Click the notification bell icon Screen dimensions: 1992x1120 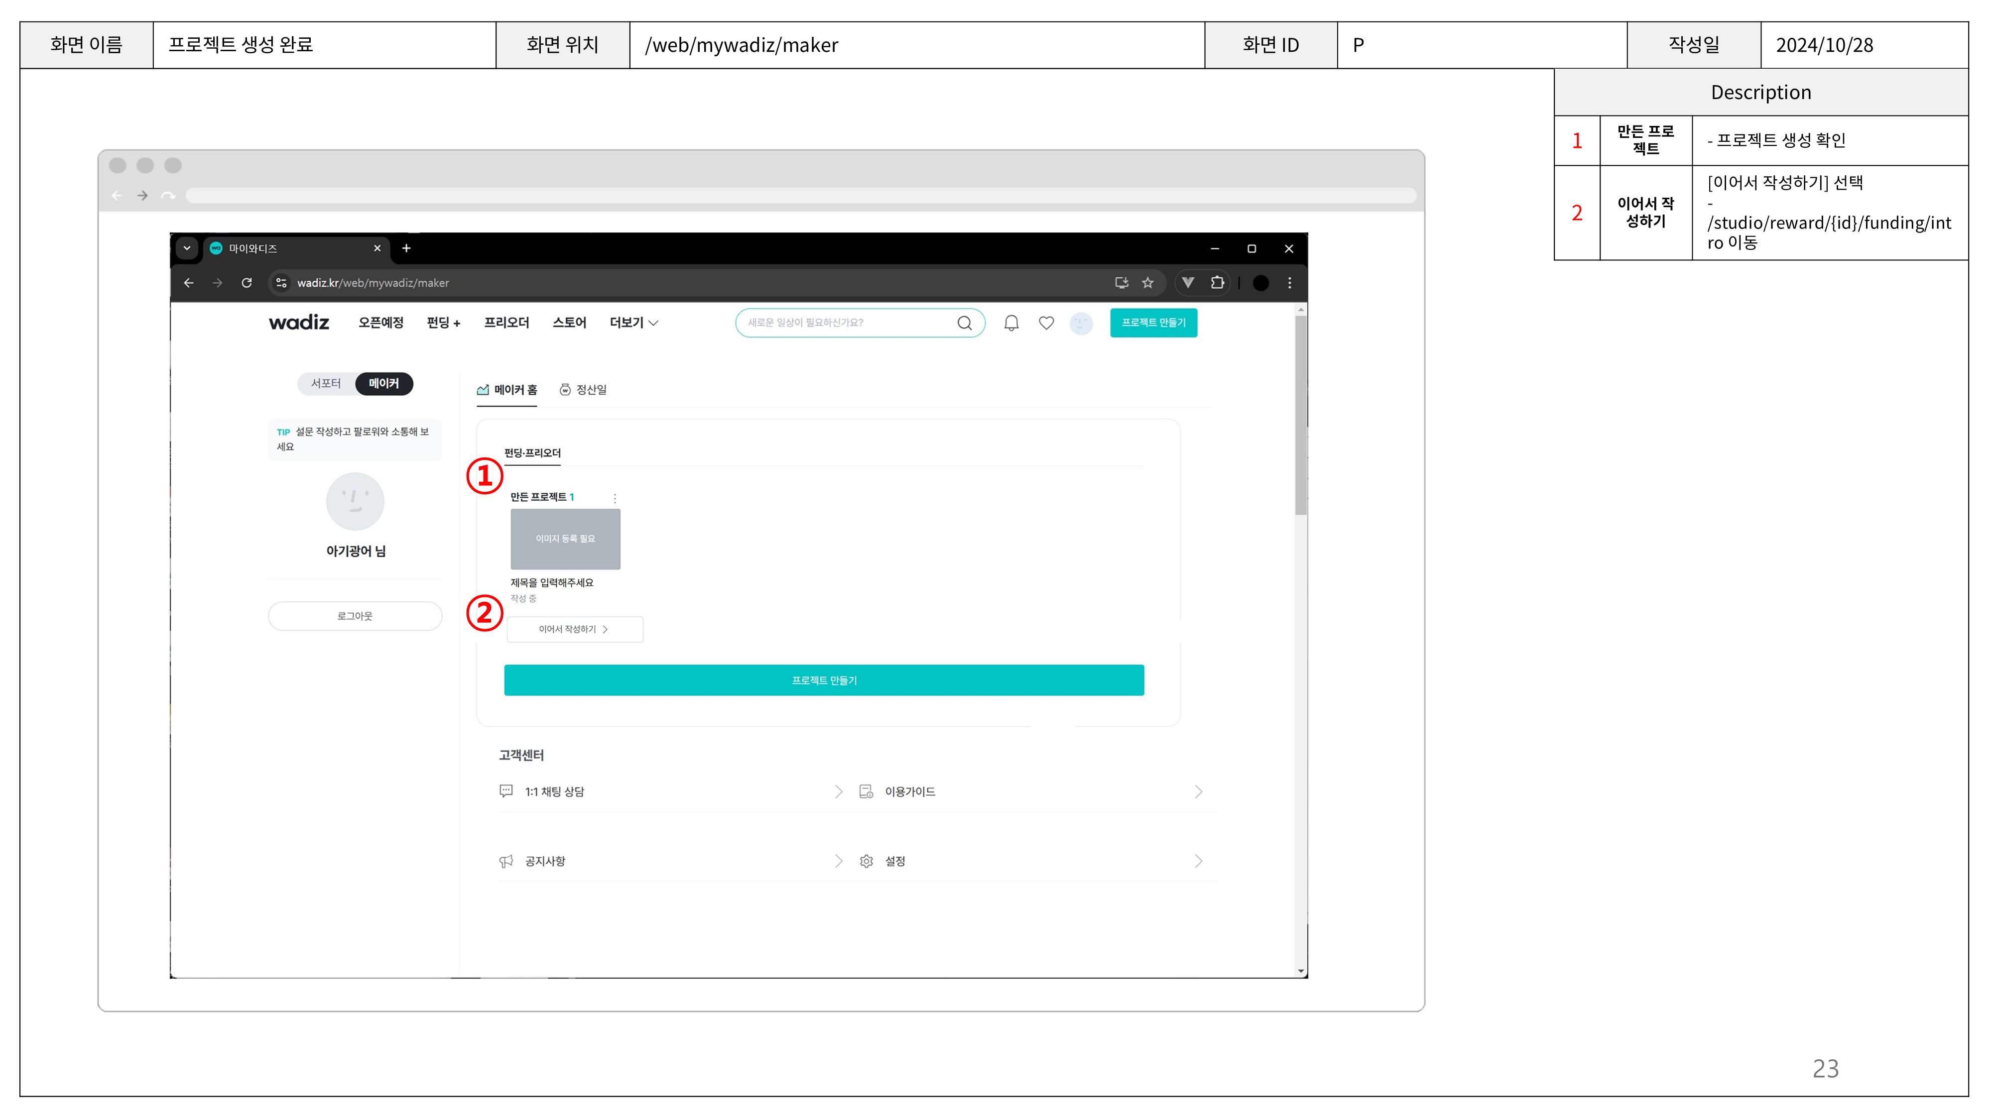1011,323
